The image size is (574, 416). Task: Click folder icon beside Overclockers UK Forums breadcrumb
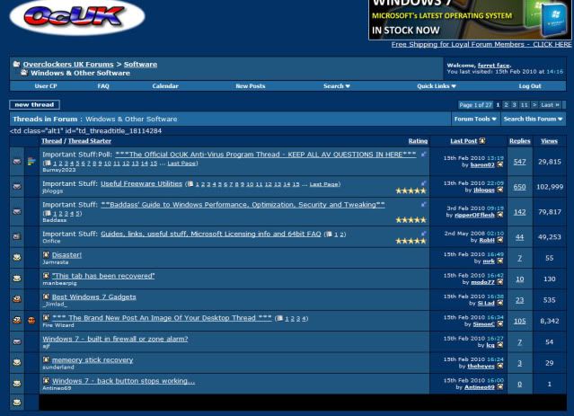point(16,64)
